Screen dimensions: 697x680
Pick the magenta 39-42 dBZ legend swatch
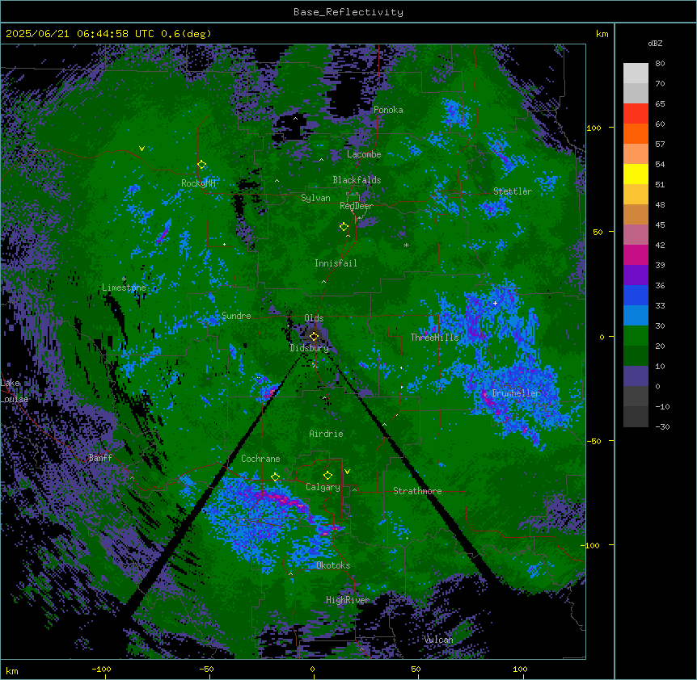pos(636,254)
